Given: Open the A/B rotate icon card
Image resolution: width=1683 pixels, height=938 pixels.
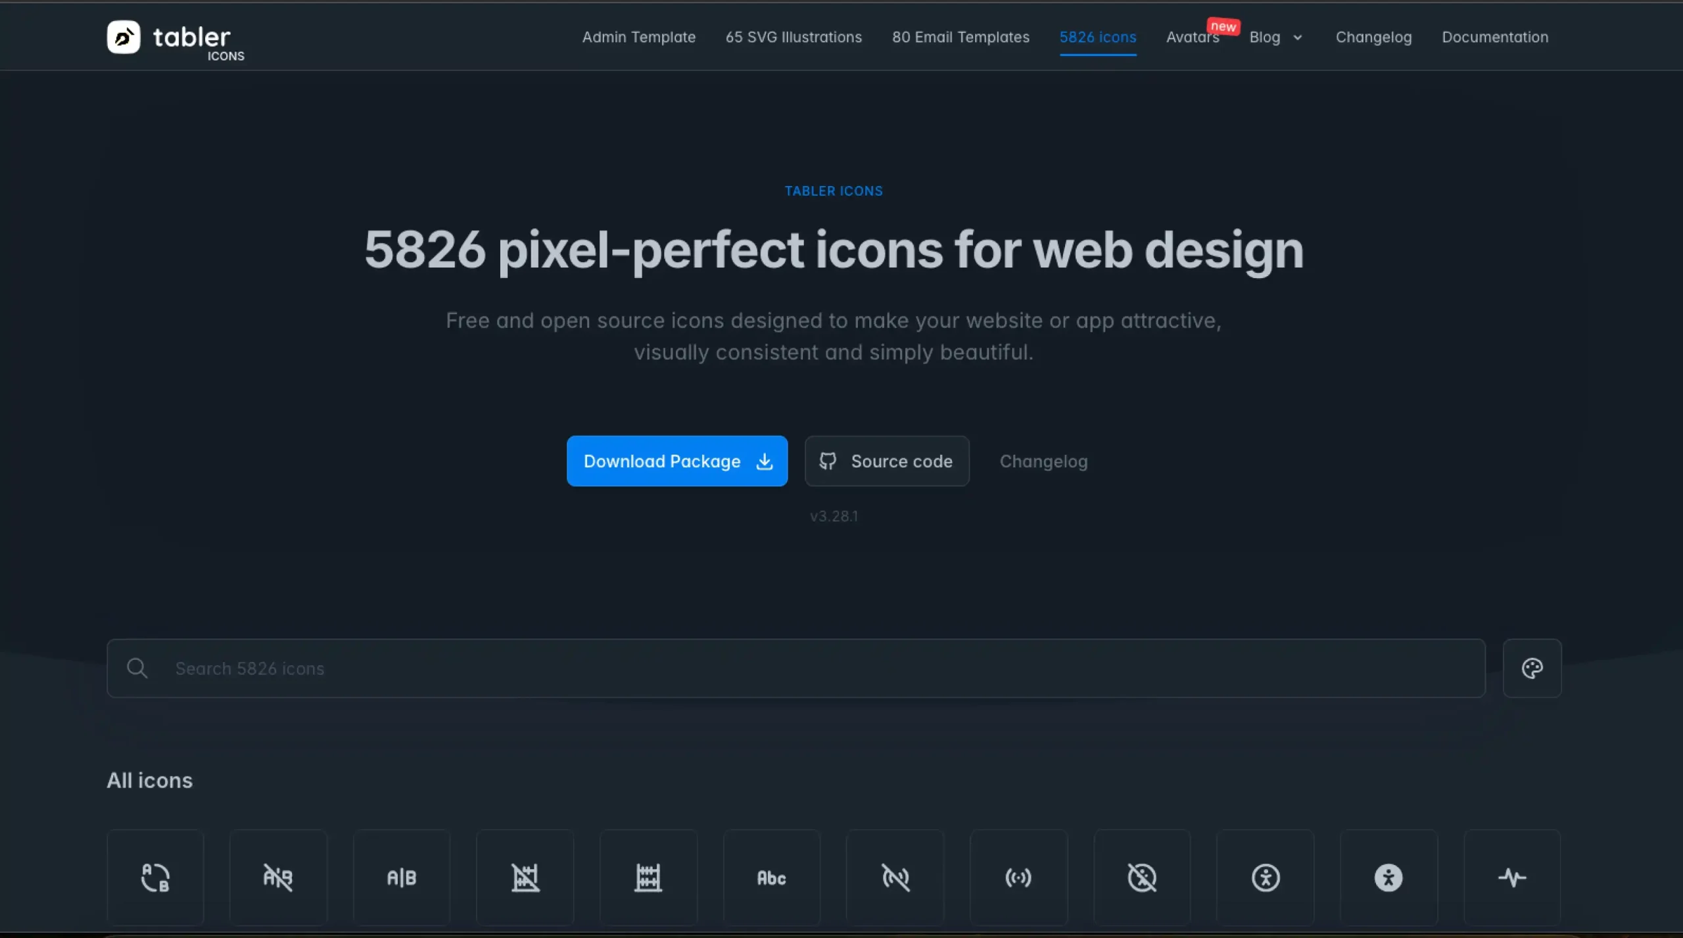Looking at the screenshot, I should tap(155, 878).
